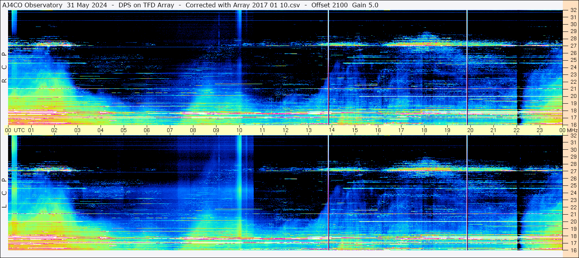Click the 18 hour tick on UTC axis
The image size is (579, 258).
click(424, 130)
